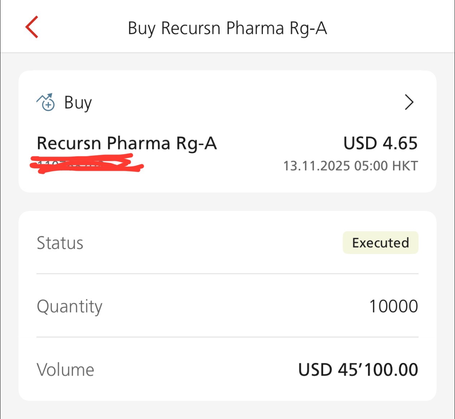Image resolution: width=455 pixels, height=419 pixels.
Task: Click the page title in header
Action: click(227, 28)
